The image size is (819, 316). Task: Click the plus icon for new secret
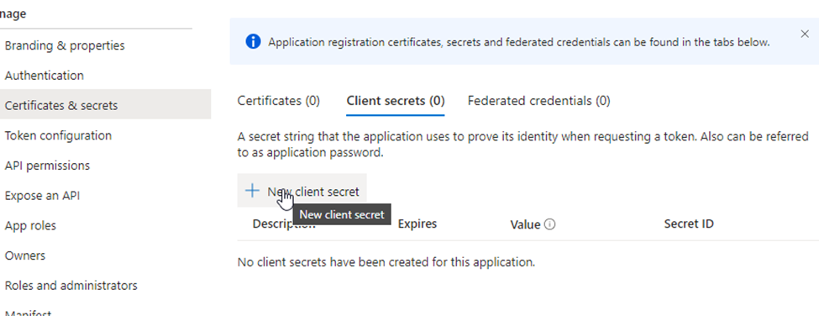pyautogui.click(x=252, y=191)
